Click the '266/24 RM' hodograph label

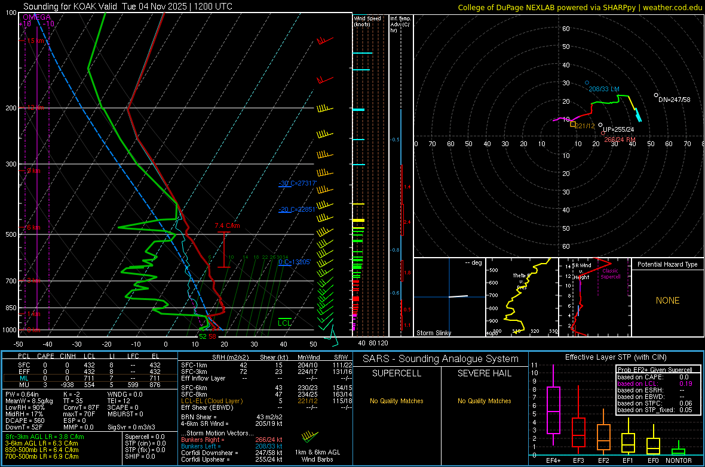click(620, 140)
